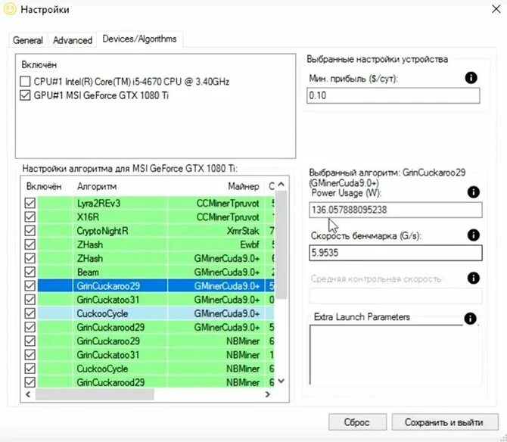Viewport: 507px width, 442px height.
Task: Switch to the General tab
Action: point(28,40)
